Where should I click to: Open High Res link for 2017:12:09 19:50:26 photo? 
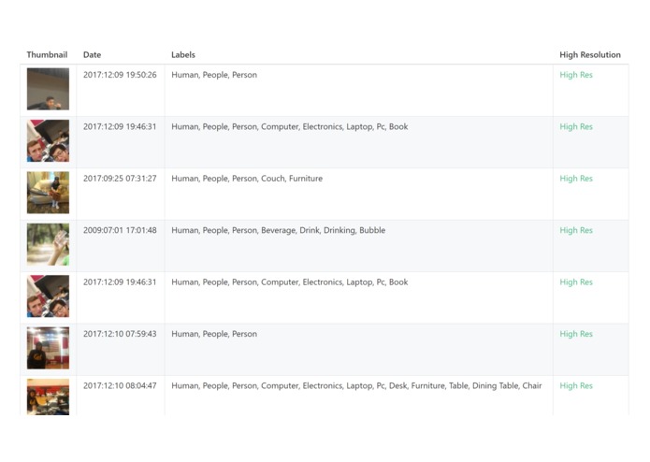point(576,75)
